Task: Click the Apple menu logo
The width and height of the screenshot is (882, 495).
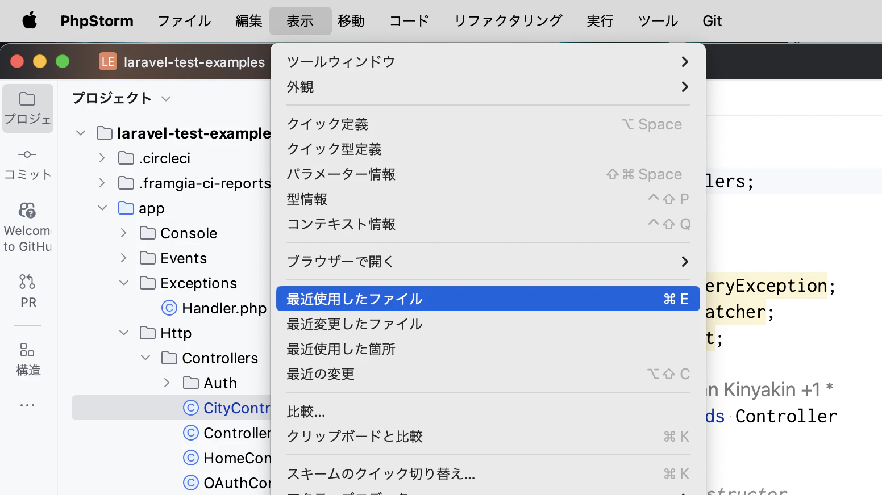Action: [x=30, y=21]
